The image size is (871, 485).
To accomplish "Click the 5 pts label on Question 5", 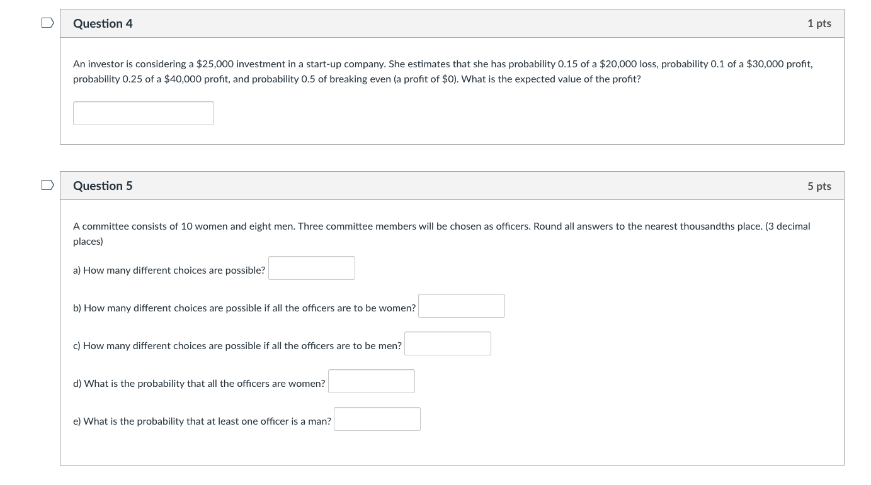I will [819, 186].
